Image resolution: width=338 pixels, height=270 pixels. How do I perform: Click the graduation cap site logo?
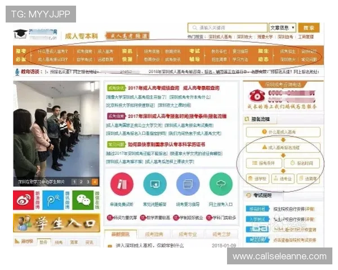(x=20, y=34)
